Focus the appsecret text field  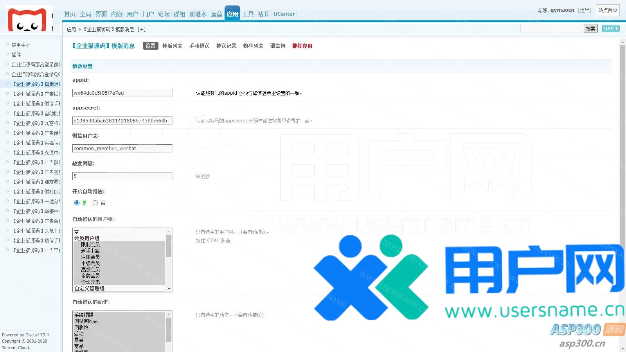(122, 121)
